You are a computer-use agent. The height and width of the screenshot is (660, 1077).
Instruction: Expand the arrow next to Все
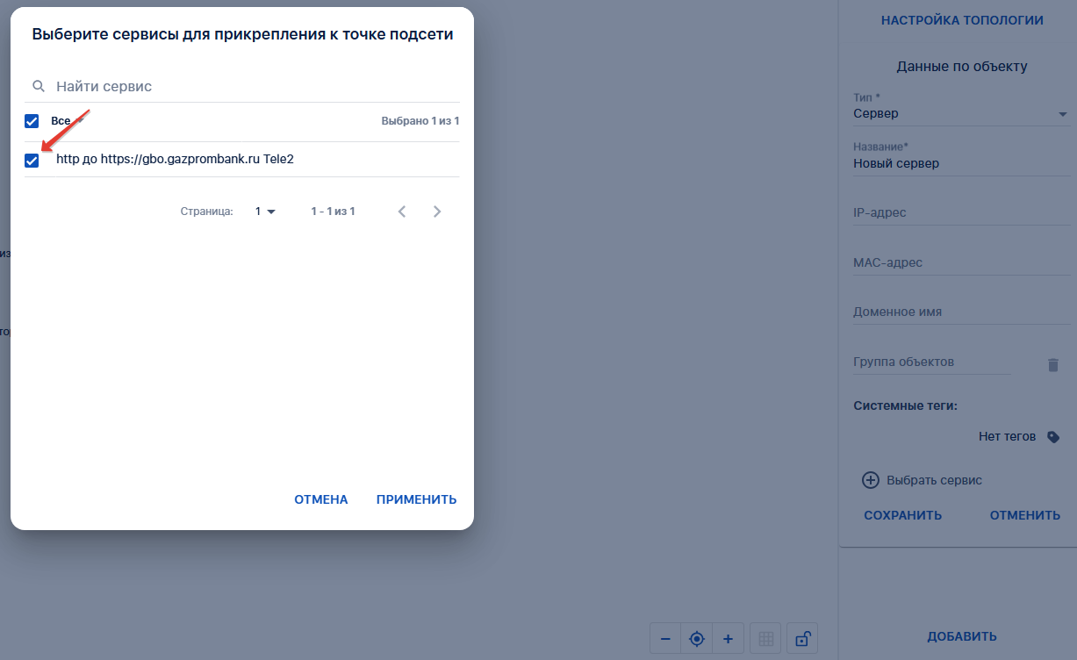tap(81, 121)
